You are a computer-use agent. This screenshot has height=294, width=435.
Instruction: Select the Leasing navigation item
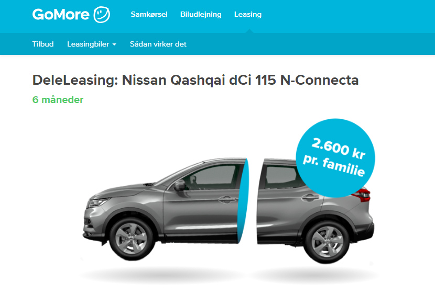tap(248, 15)
